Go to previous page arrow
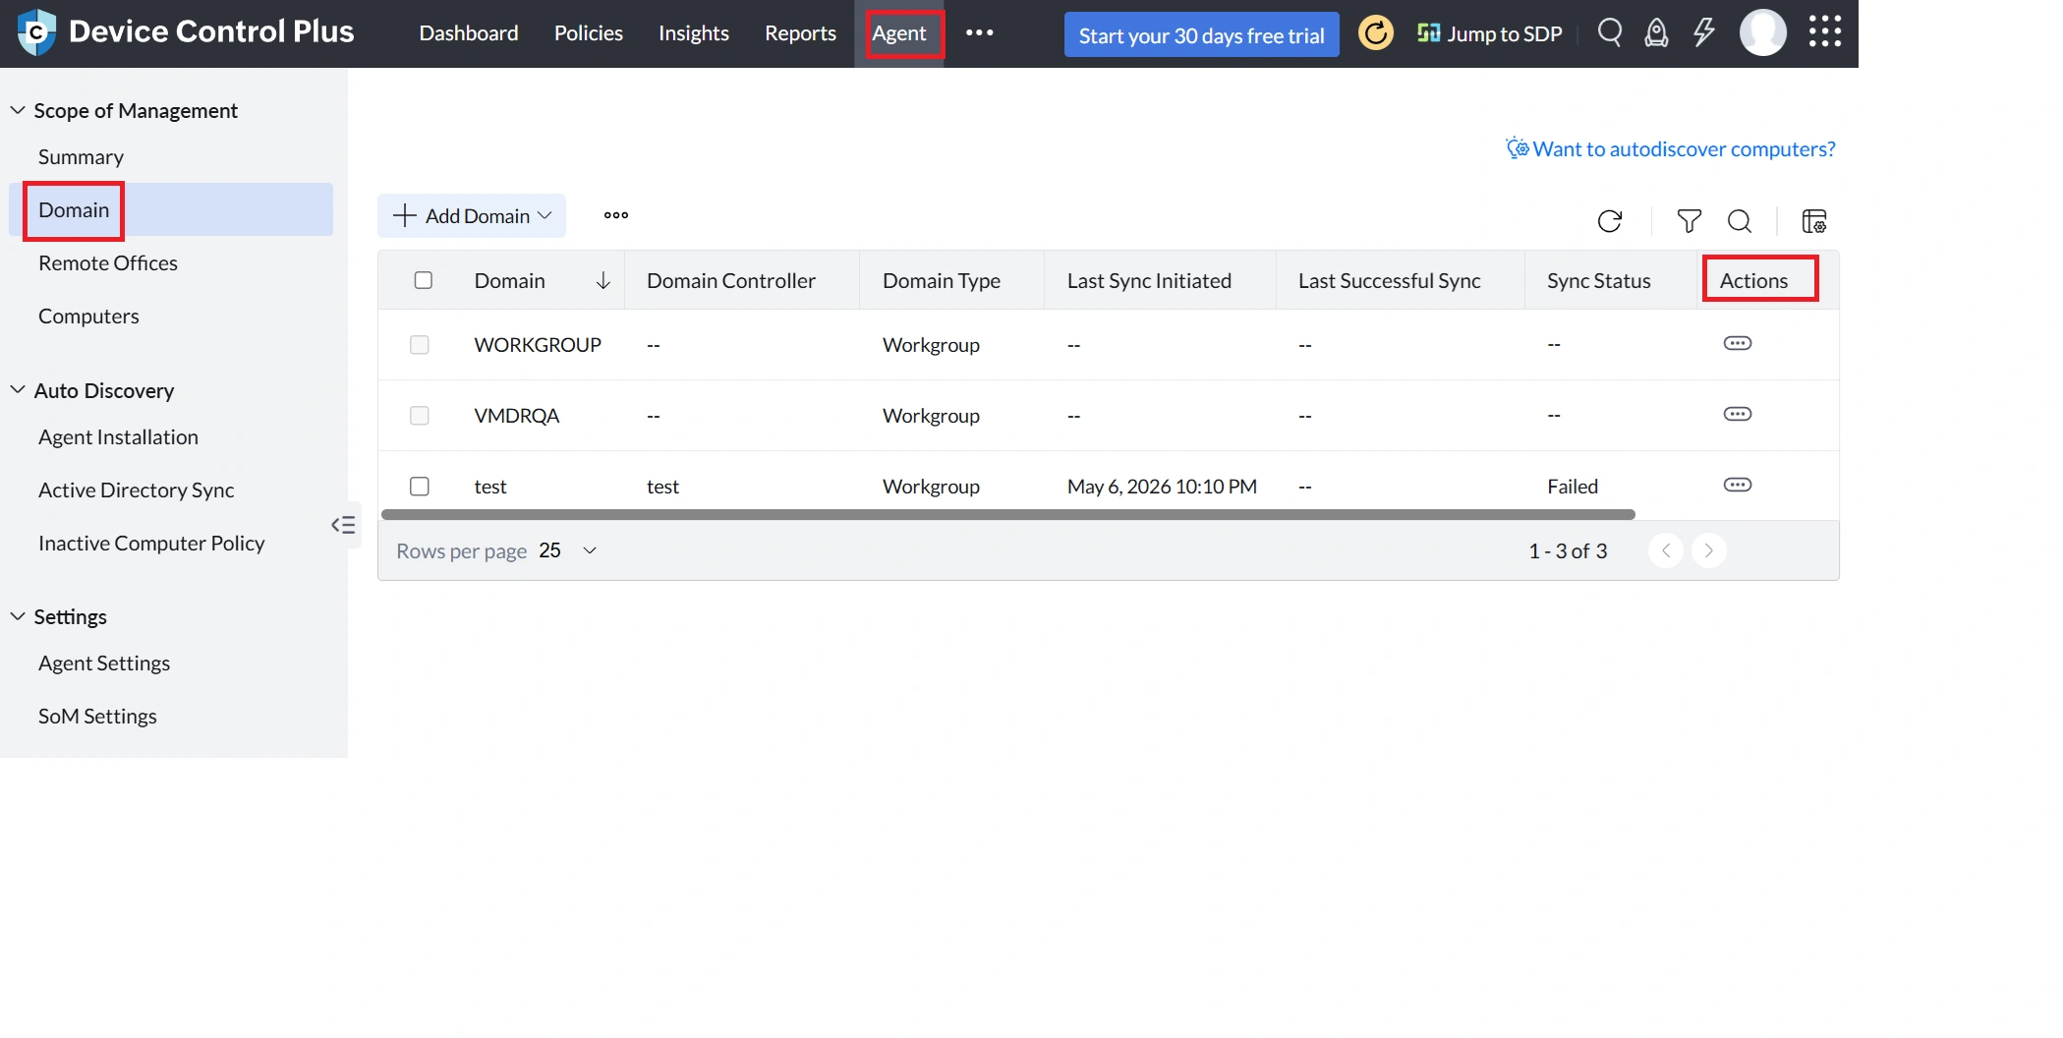Image resolution: width=2063 pixels, height=1038 pixels. (1666, 550)
